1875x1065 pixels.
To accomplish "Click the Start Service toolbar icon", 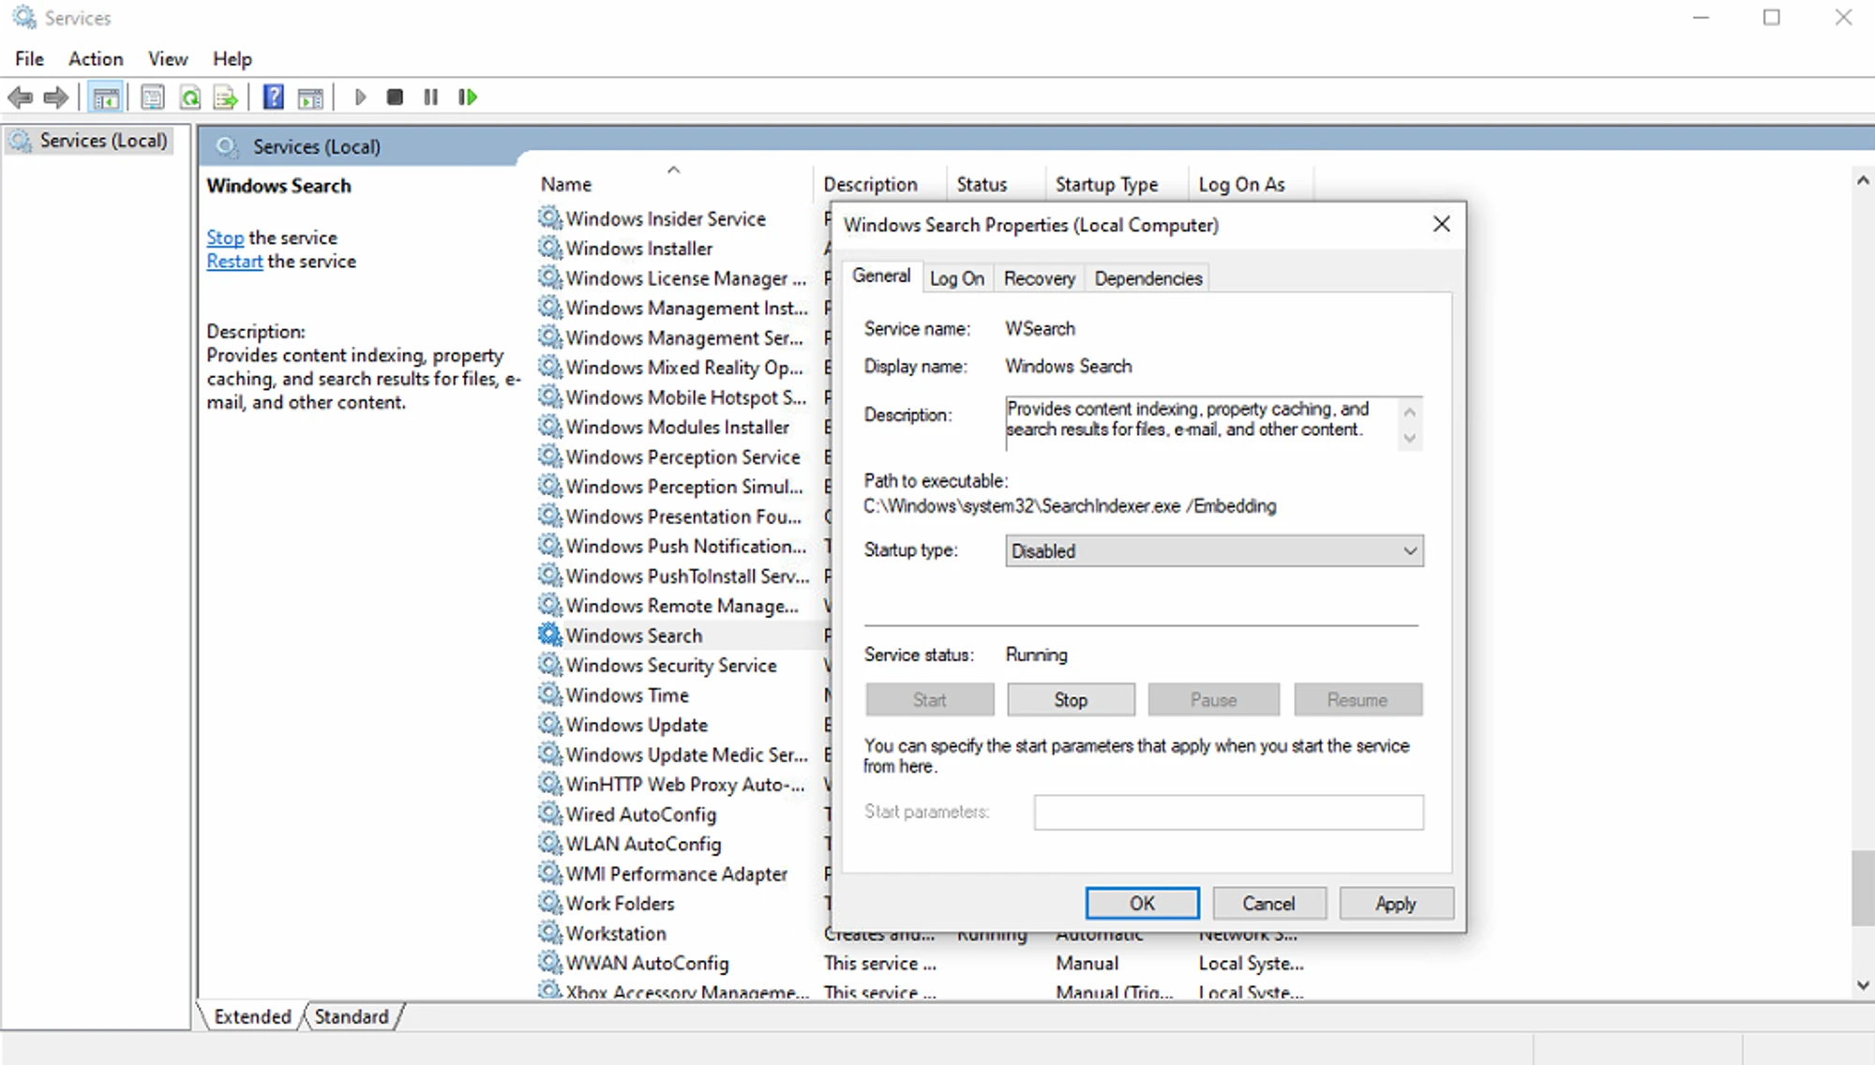I will pos(360,97).
